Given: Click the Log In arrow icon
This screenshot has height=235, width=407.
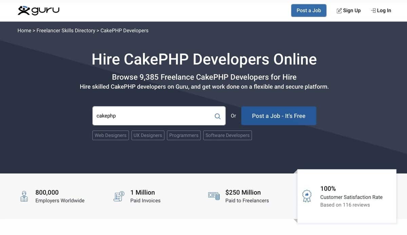Looking at the screenshot, I should tap(373, 11).
